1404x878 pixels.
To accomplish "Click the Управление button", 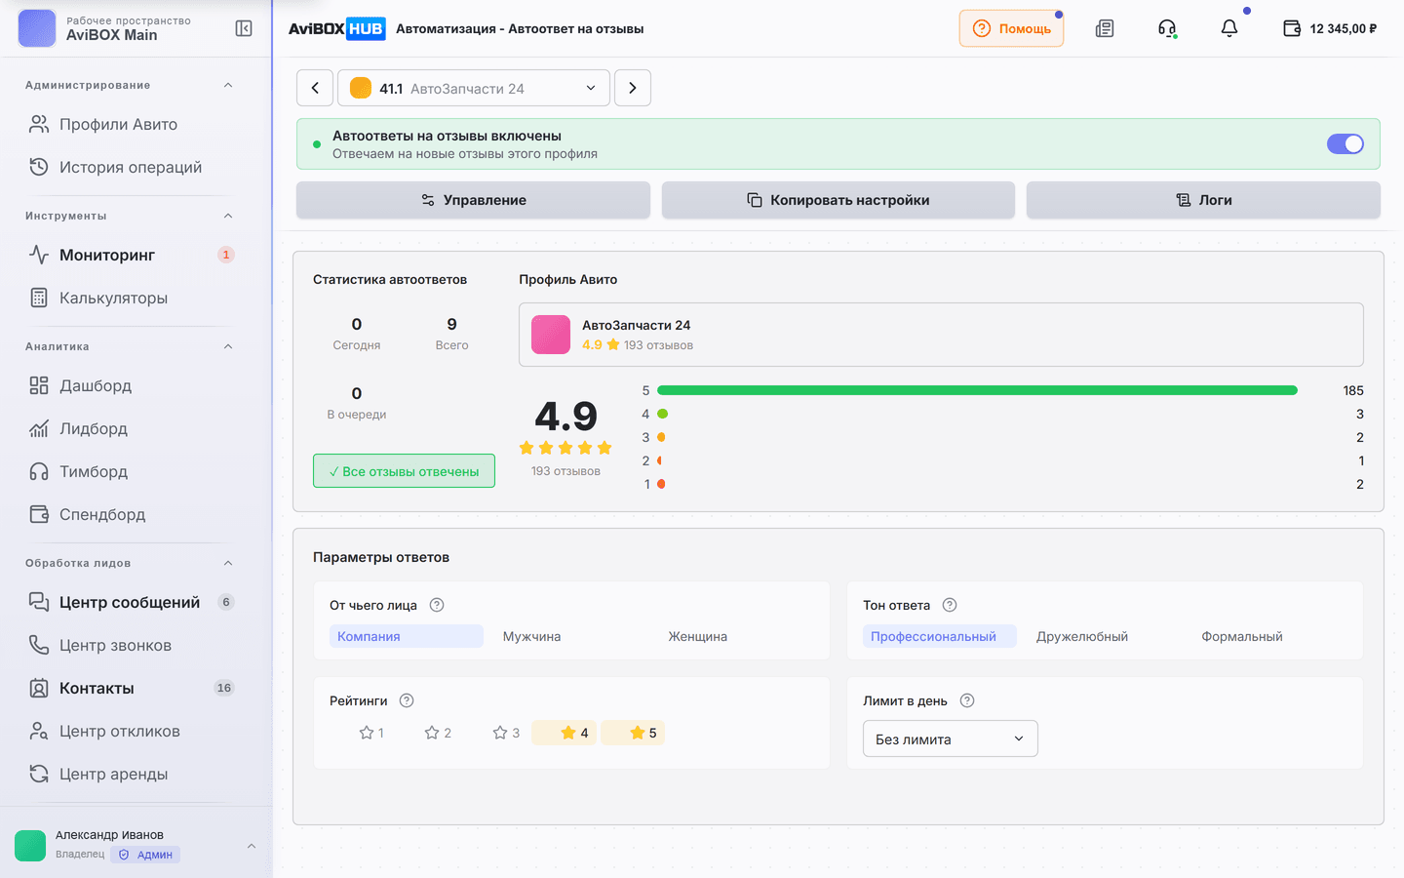I will tap(473, 200).
